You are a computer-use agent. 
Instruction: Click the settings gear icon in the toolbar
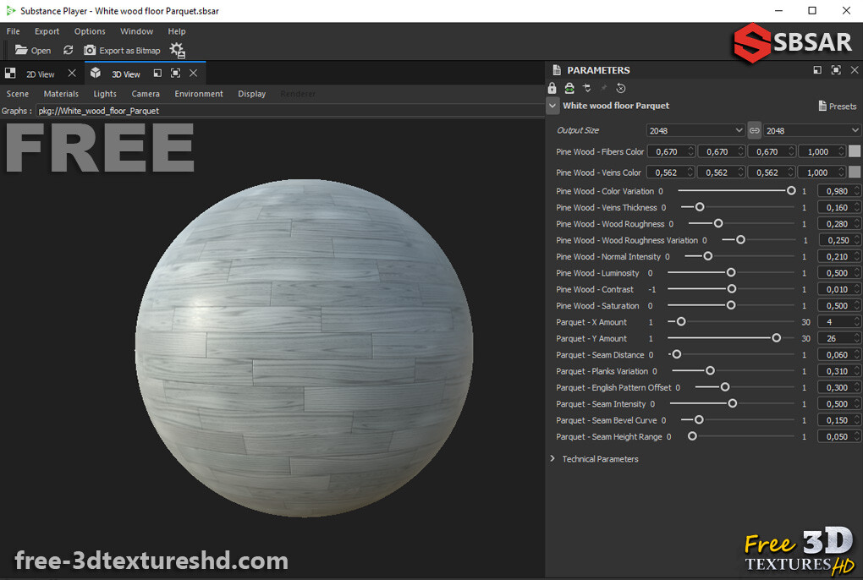click(x=176, y=50)
